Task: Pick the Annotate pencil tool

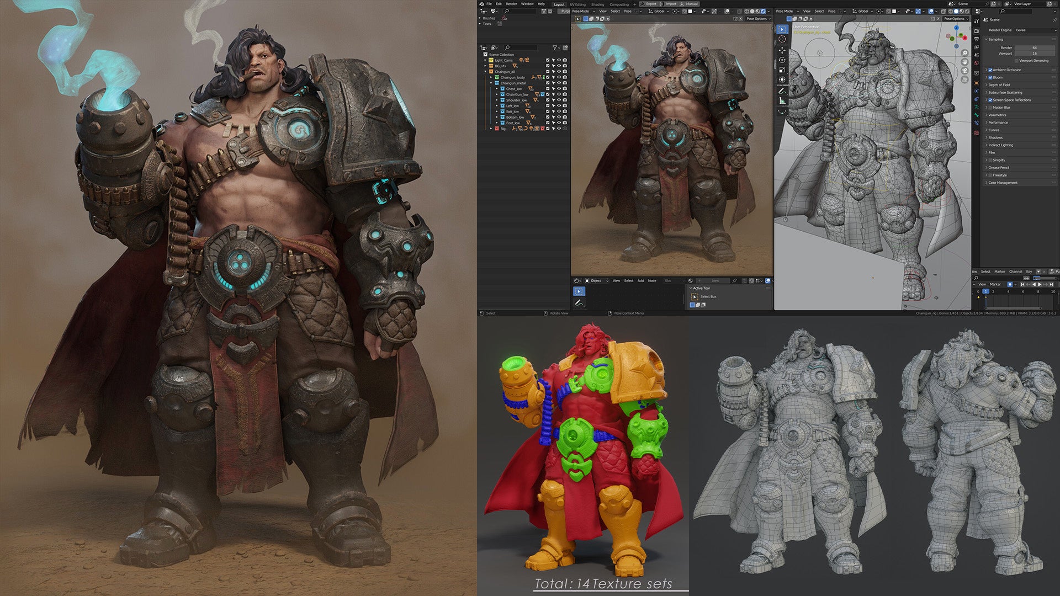Action: (782, 91)
